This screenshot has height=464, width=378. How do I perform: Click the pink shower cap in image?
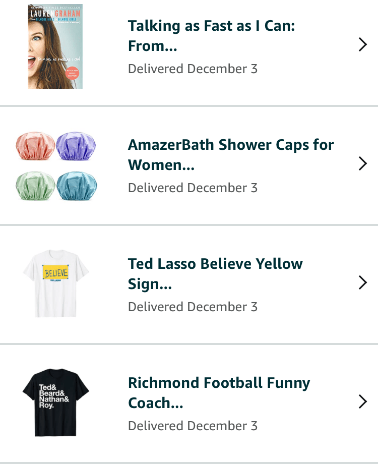[35, 146]
